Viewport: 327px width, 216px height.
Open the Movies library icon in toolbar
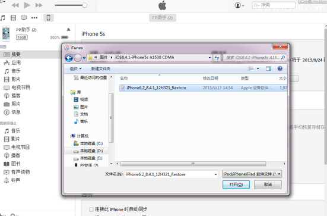pos(13,18)
